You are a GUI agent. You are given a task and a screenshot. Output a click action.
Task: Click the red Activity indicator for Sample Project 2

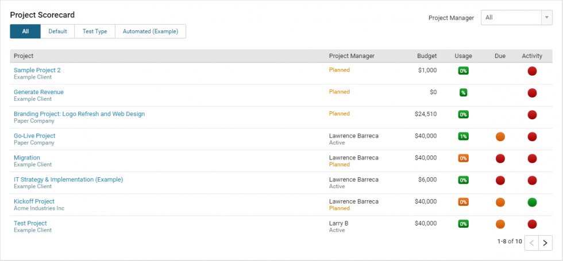tap(532, 71)
